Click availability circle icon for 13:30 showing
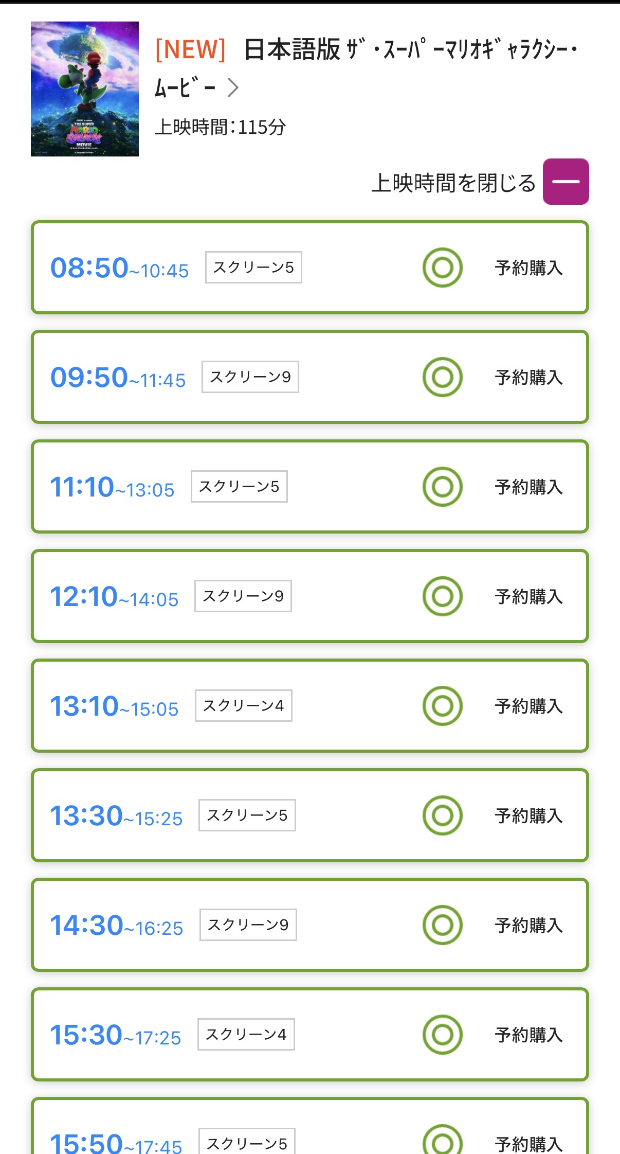 [442, 815]
